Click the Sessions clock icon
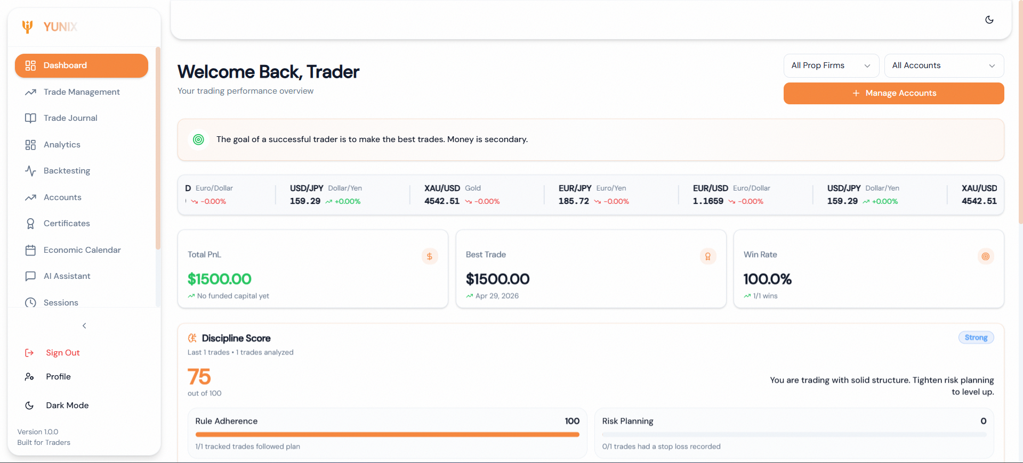The width and height of the screenshot is (1023, 463). tap(30, 302)
